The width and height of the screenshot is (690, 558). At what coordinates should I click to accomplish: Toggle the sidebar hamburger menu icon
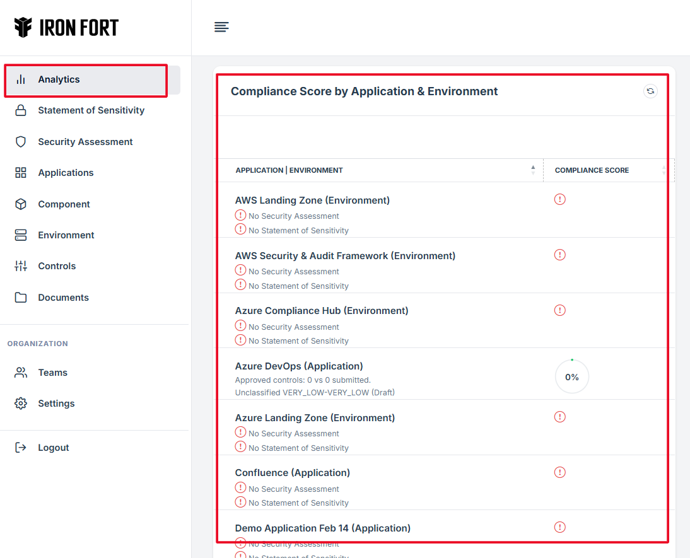221,26
